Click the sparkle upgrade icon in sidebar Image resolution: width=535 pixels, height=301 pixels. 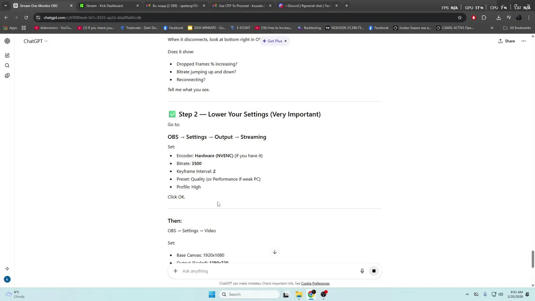click(7, 269)
